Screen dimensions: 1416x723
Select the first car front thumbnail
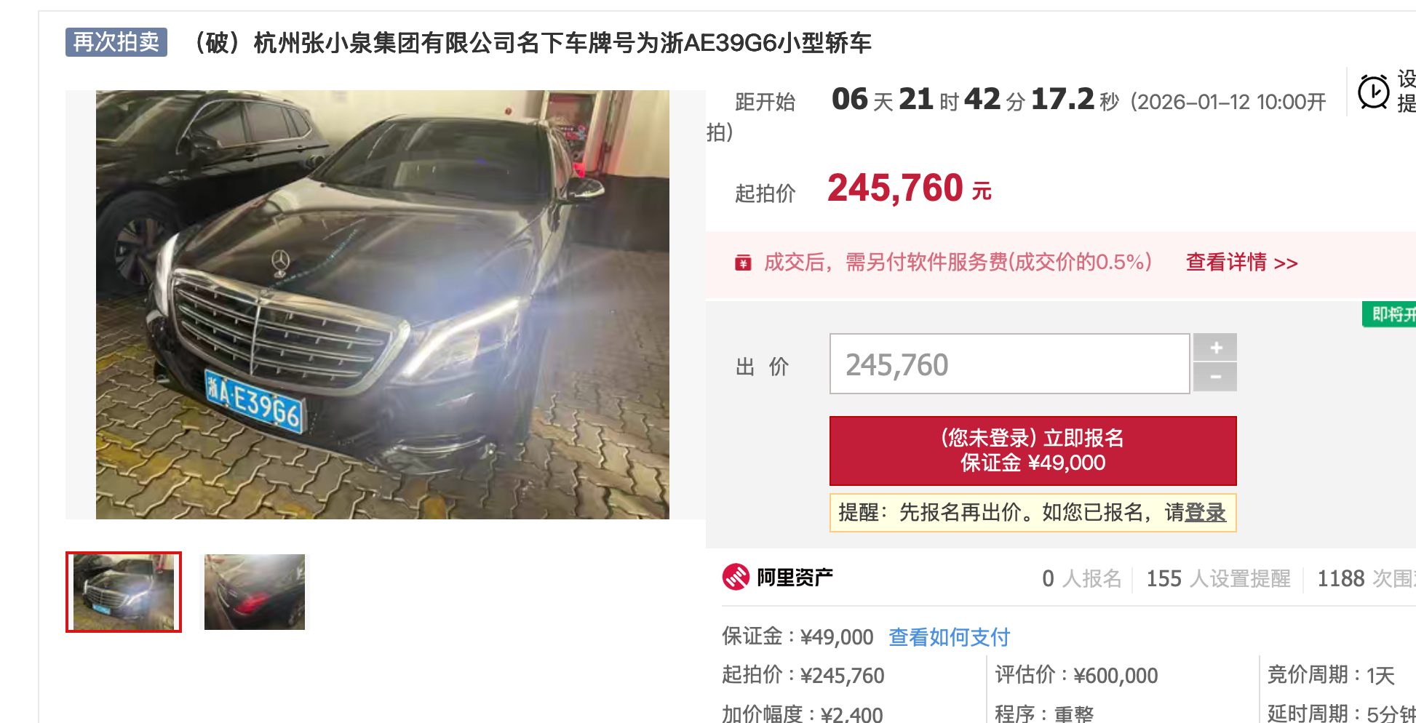(124, 592)
